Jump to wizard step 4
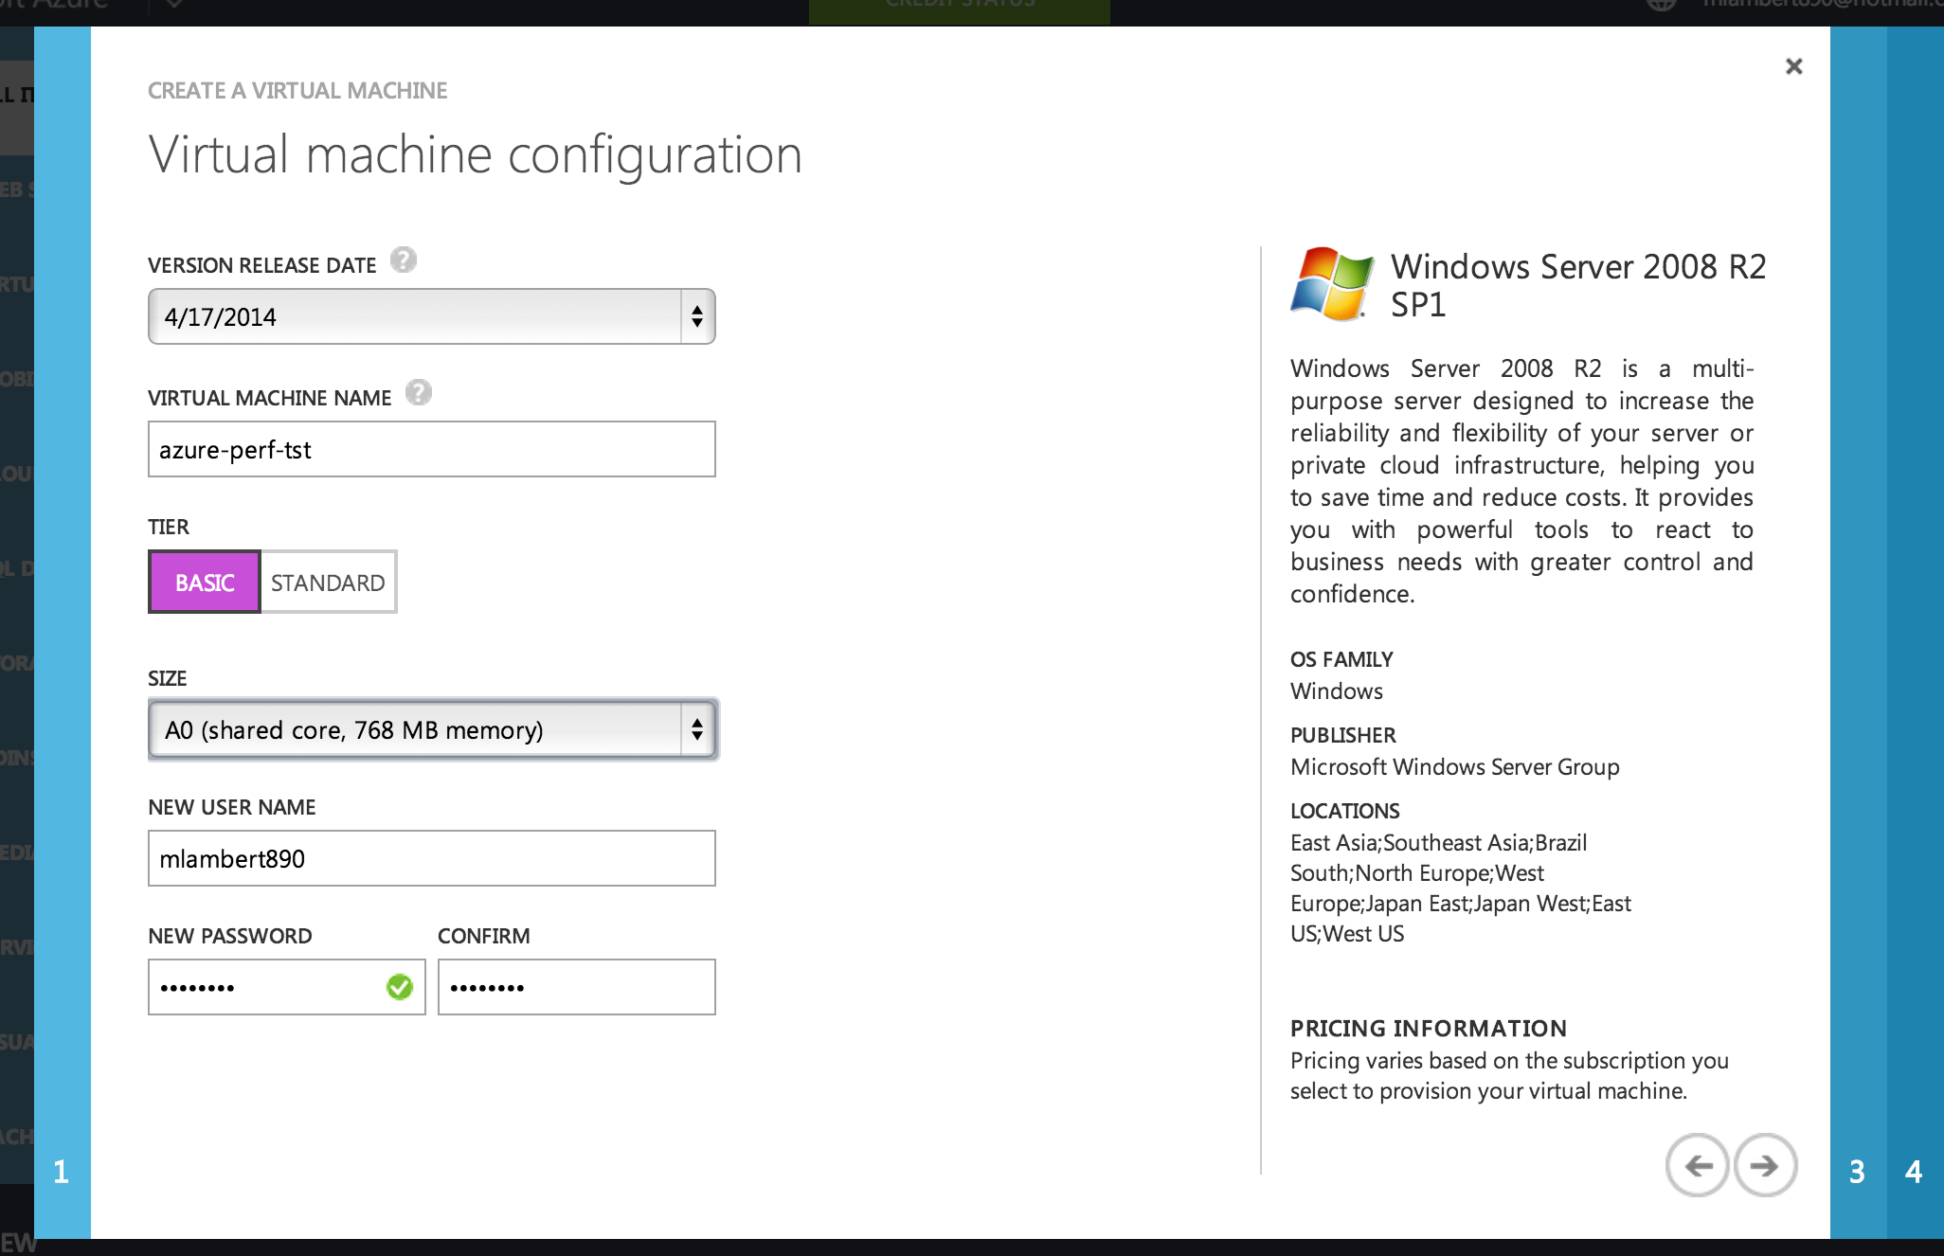Screen dimensions: 1944x1256 pos(1914,1172)
